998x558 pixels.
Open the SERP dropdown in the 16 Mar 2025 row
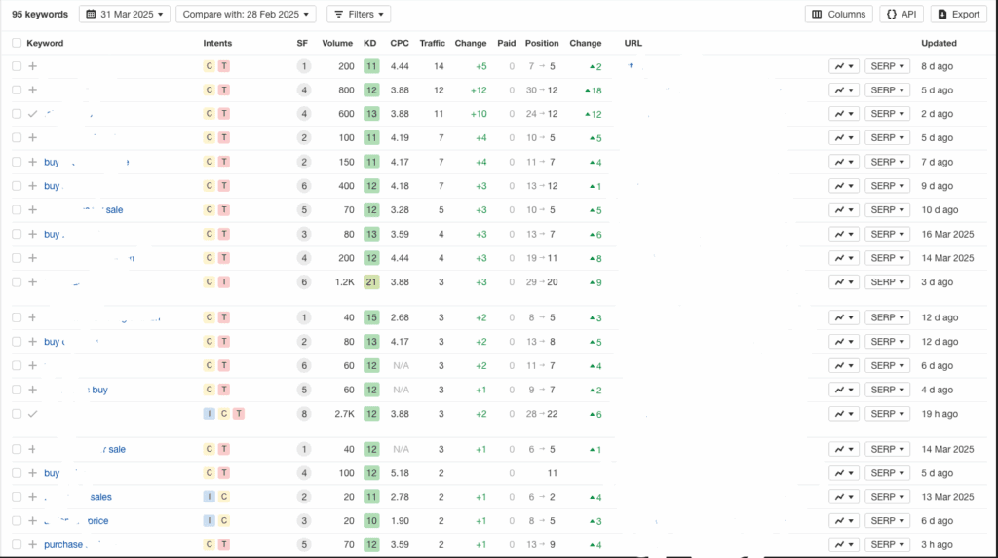click(x=887, y=234)
